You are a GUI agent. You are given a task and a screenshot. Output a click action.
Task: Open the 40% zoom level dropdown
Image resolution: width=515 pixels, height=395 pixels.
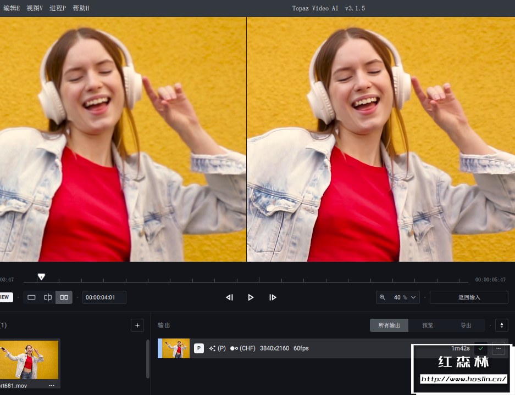point(398,297)
